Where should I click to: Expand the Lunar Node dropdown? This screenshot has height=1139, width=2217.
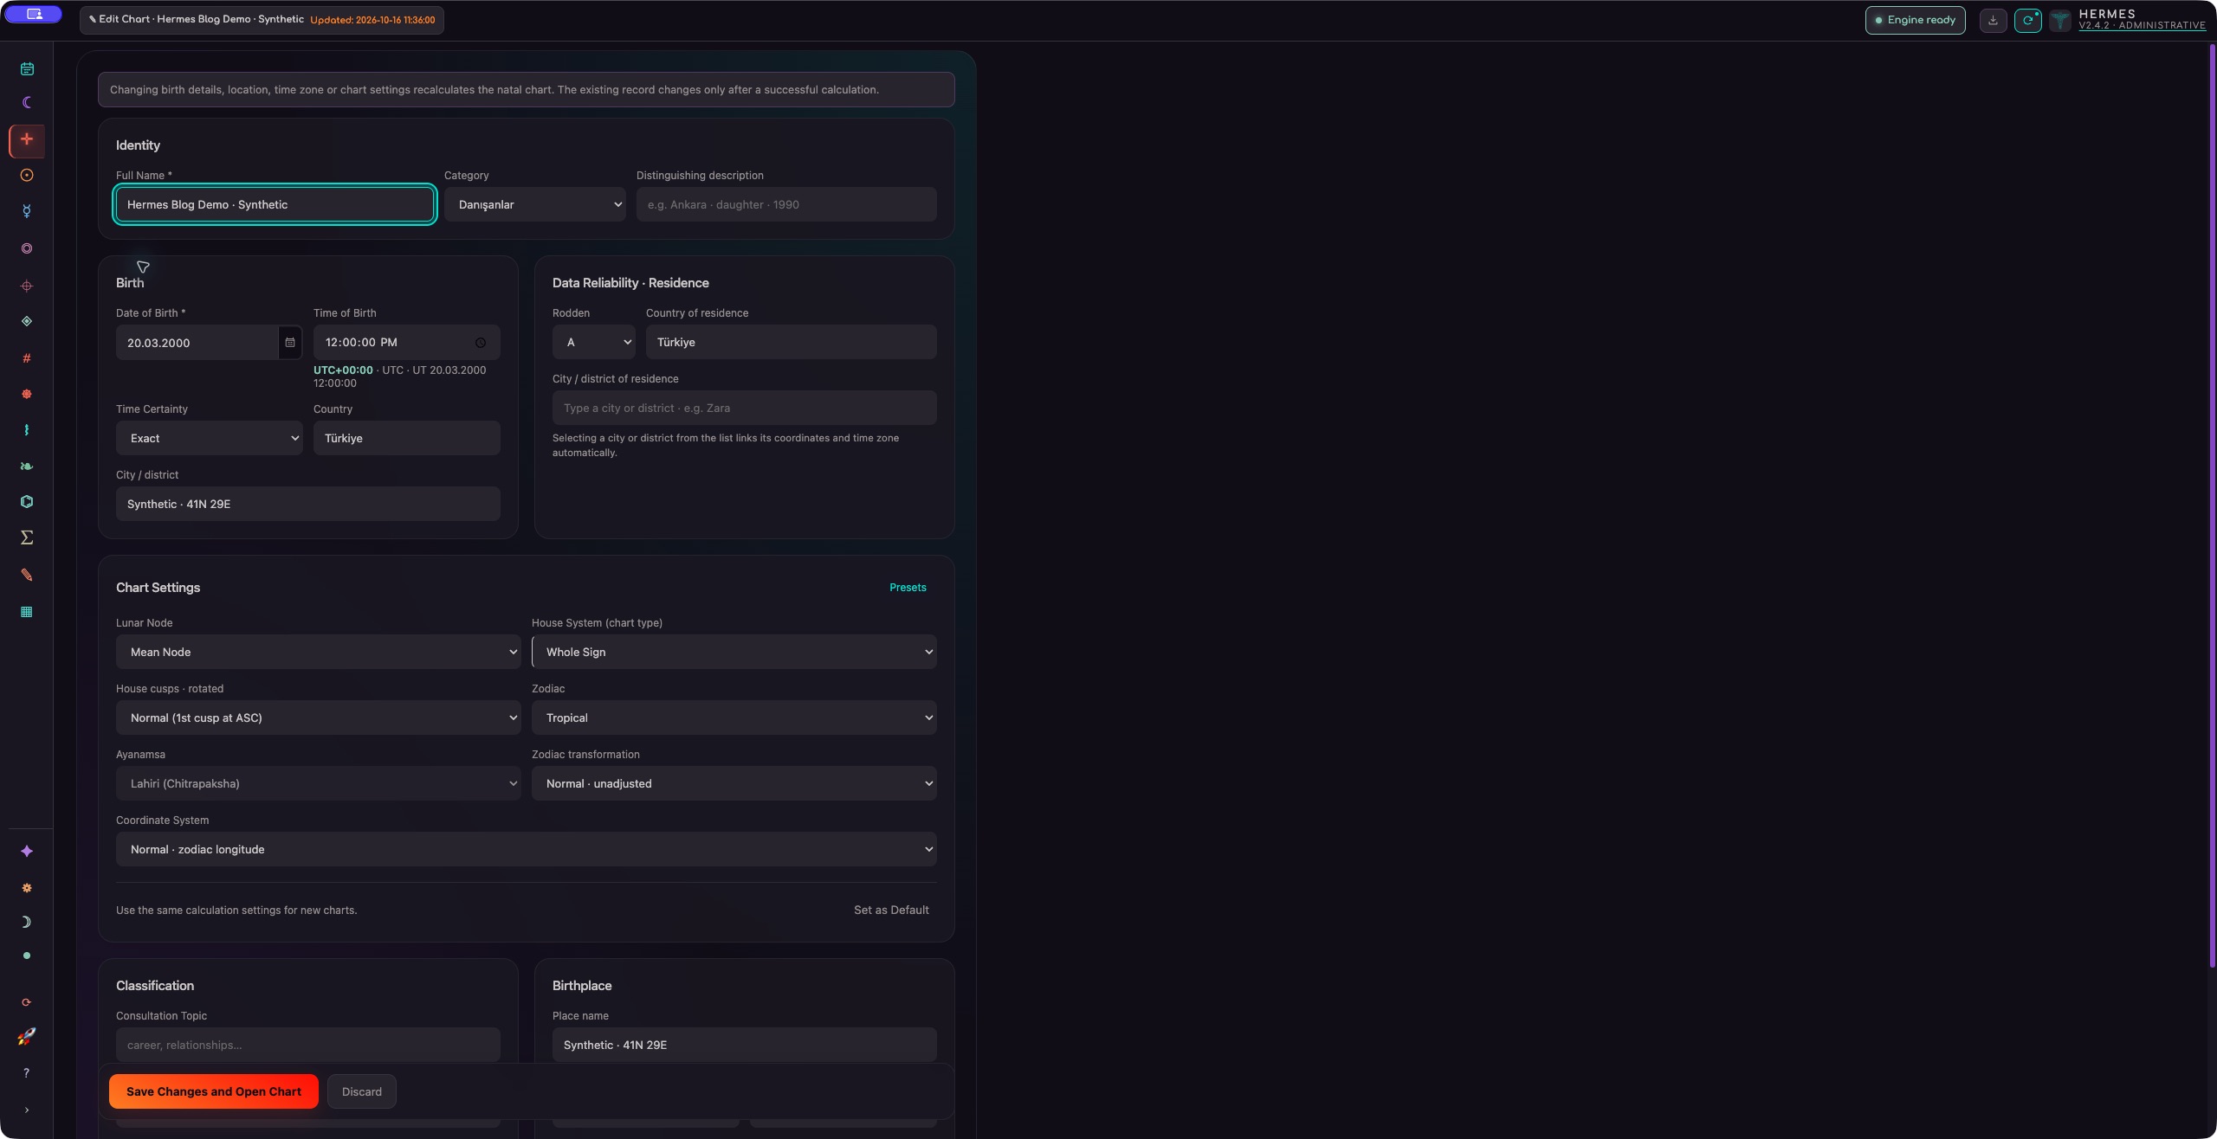pyautogui.click(x=318, y=652)
